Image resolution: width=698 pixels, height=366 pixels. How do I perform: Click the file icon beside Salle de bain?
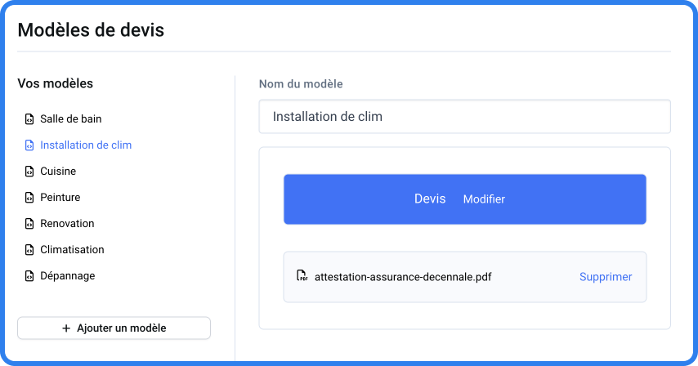click(x=29, y=119)
